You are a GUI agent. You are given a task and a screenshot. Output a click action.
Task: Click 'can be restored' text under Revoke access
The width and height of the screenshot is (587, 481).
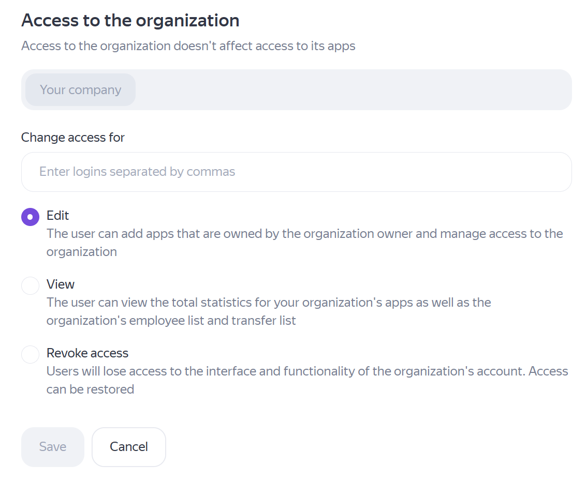tap(90, 389)
